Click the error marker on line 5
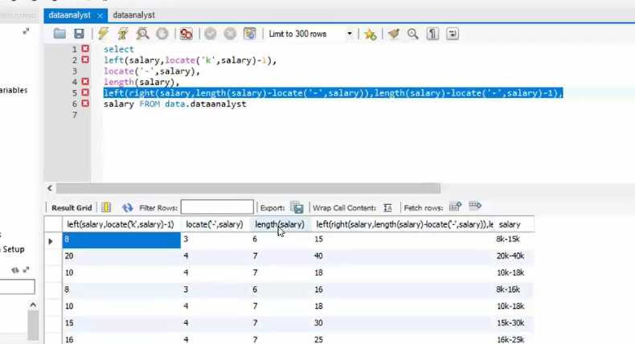This screenshot has width=635, height=344. tap(85, 92)
